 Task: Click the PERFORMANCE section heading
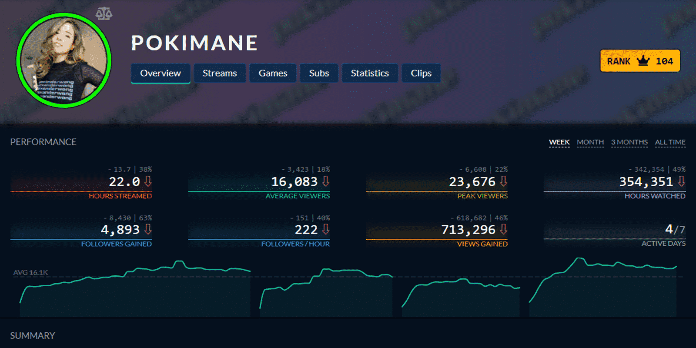click(43, 142)
